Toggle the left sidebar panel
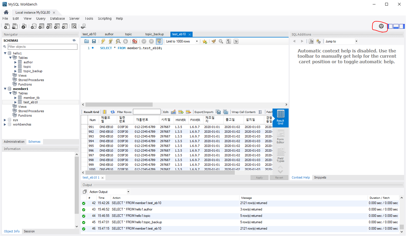The height and width of the screenshot is (236, 406). pos(390,26)
